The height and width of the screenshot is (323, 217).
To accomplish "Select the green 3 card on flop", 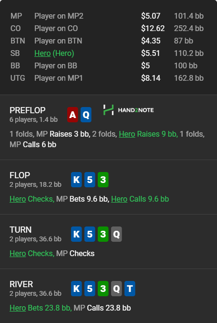I will click(x=103, y=180).
